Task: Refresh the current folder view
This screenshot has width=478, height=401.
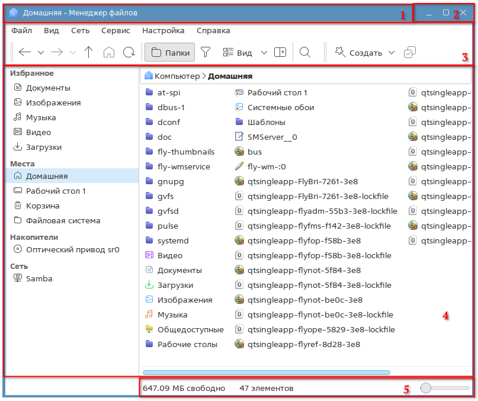Action: point(129,52)
